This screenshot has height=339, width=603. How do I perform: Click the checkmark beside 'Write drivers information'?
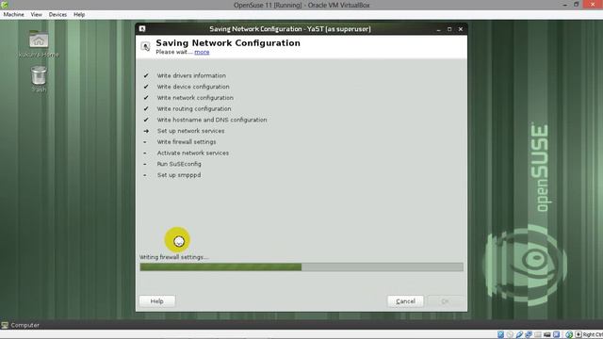coord(146,75)
